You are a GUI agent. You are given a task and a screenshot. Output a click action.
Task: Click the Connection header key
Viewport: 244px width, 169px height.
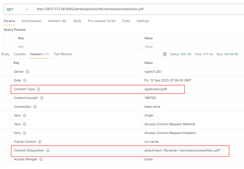(23, 107)
